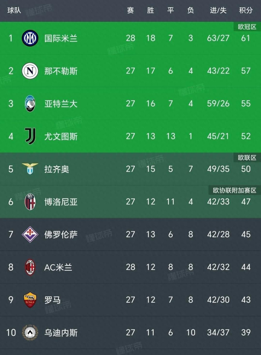Open the 乌迪内斯 row points value 39
Viewport: 261px width, 355px height.
point(246,332)
